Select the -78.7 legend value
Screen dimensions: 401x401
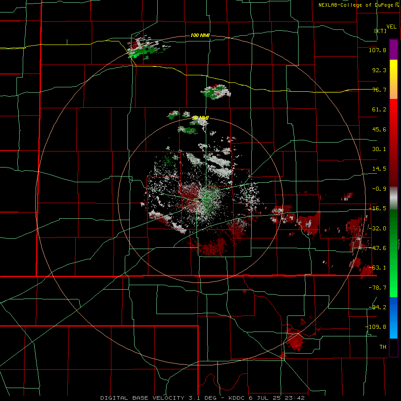coord(377,288)
